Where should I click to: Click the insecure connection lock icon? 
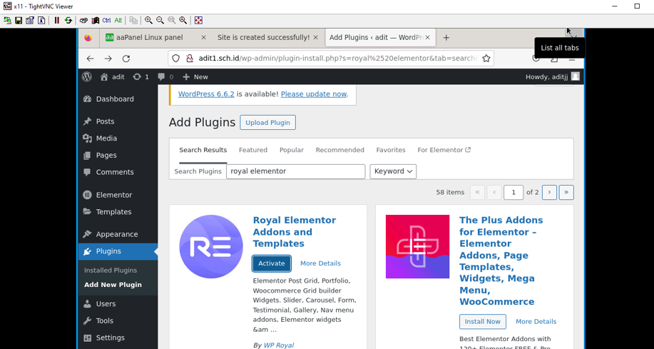pyautogui.click(x=190, y=59)
